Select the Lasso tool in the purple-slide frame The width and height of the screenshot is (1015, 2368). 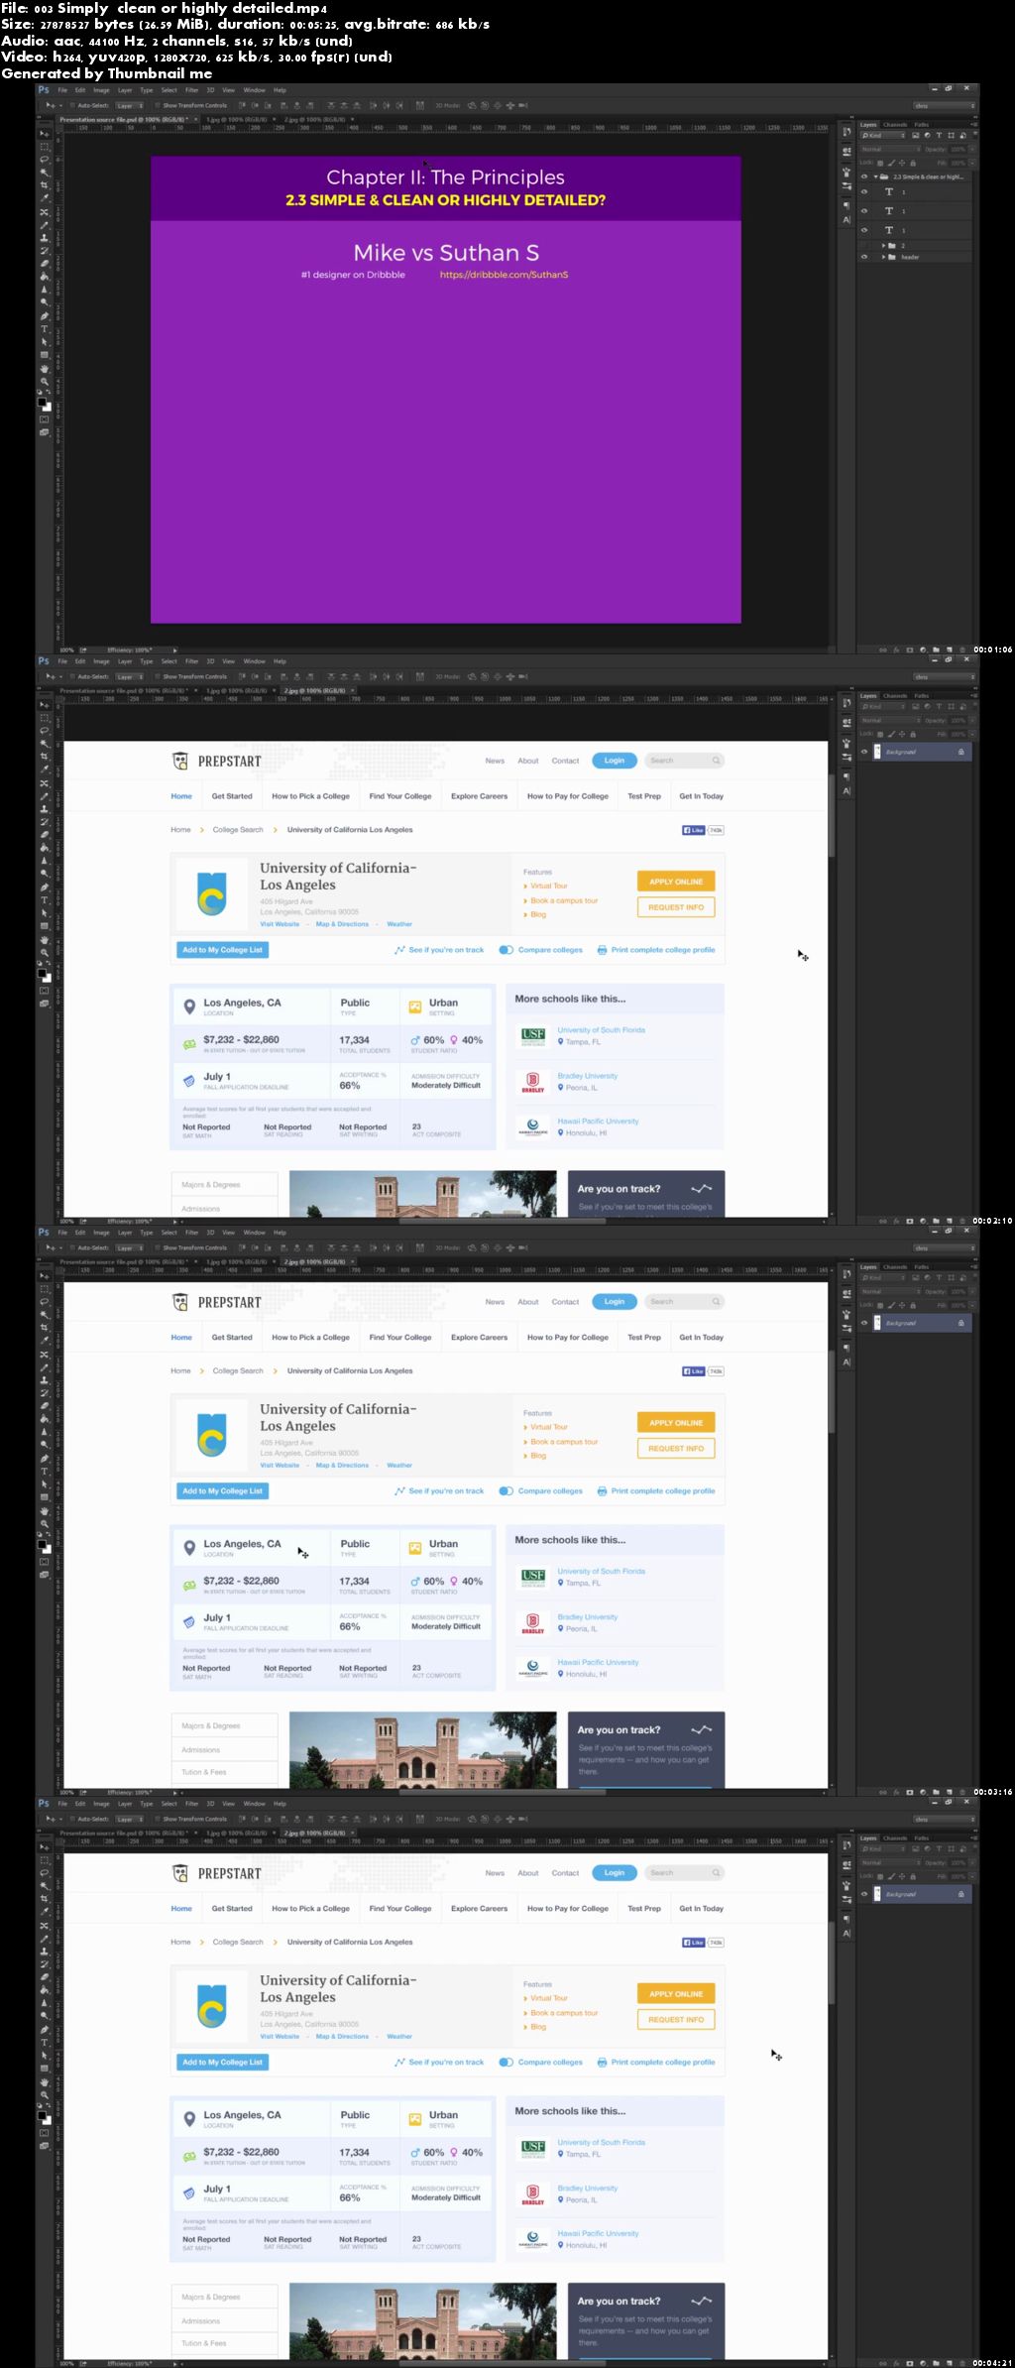coord(45,160)
